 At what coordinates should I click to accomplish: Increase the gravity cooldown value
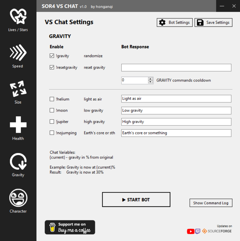click(x=150, y=79)
